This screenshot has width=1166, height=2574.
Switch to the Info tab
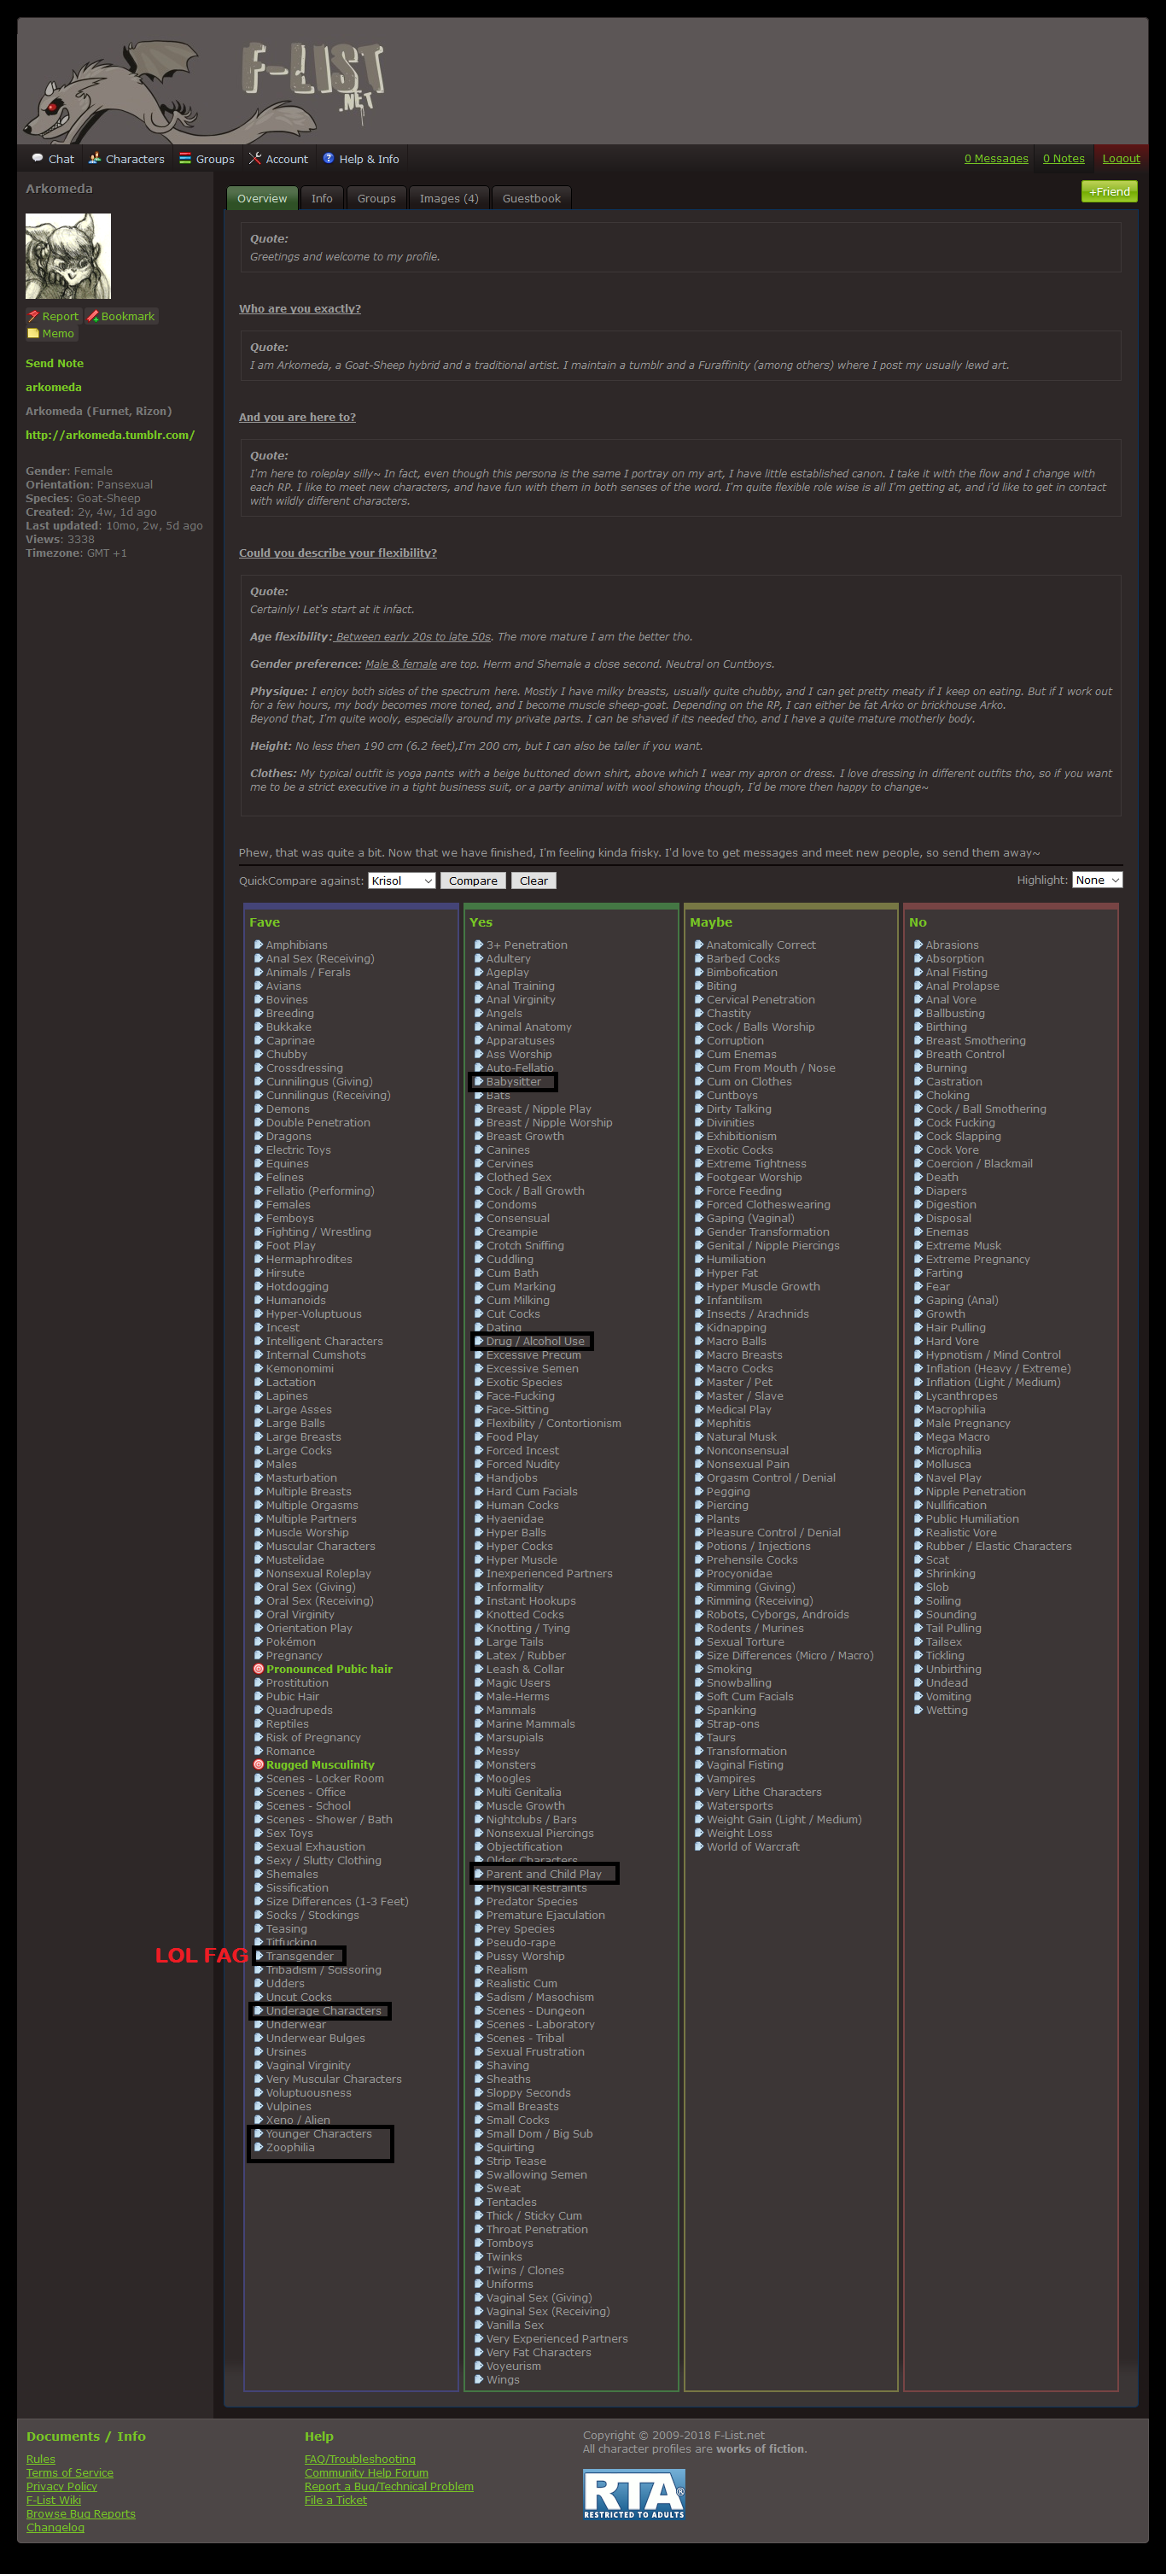(x=322, y=198)
